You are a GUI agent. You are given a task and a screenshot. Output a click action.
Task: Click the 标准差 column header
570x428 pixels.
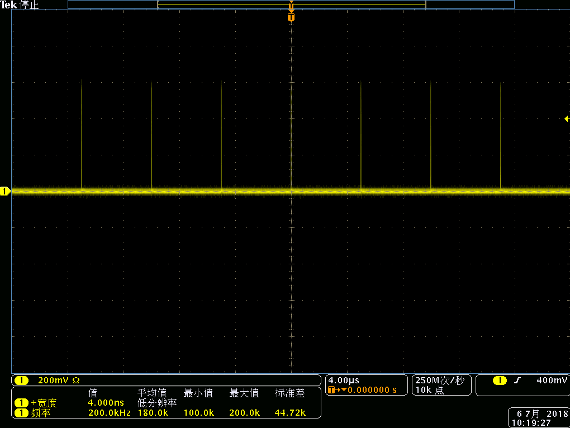[290, 393]
